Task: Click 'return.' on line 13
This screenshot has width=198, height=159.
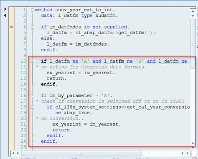Action: tap(56, 79)
